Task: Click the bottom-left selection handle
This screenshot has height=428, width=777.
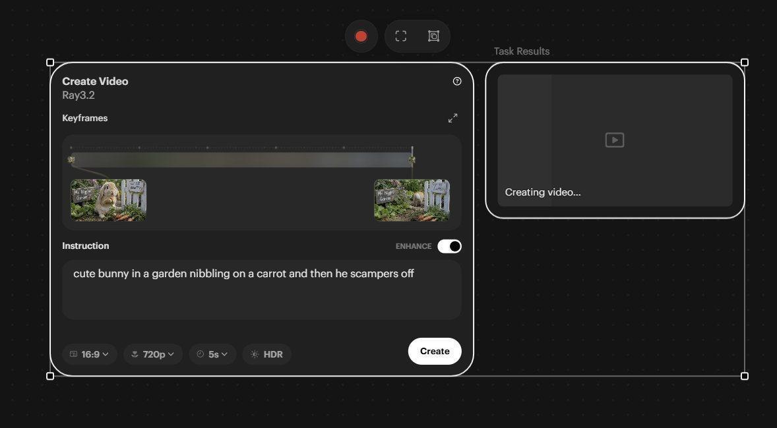Action: tap(50, 376)
